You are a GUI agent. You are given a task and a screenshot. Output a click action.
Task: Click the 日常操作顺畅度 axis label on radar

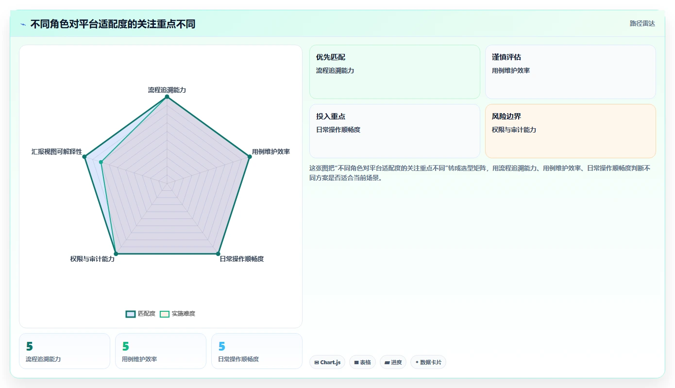coord(242,259)
